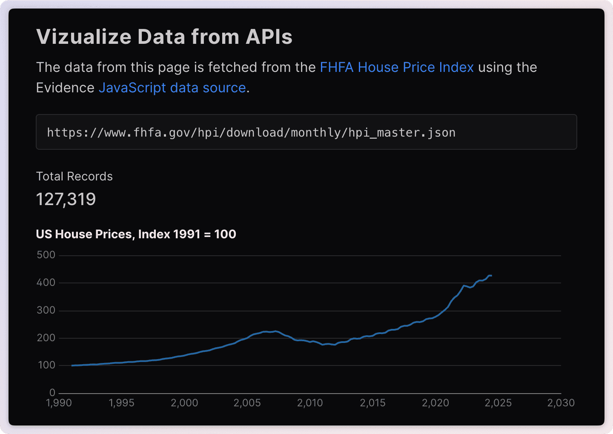Click the Vizualize Data from APIs heading
This screenshot has height=434, width=613.
tap(164, 37)
